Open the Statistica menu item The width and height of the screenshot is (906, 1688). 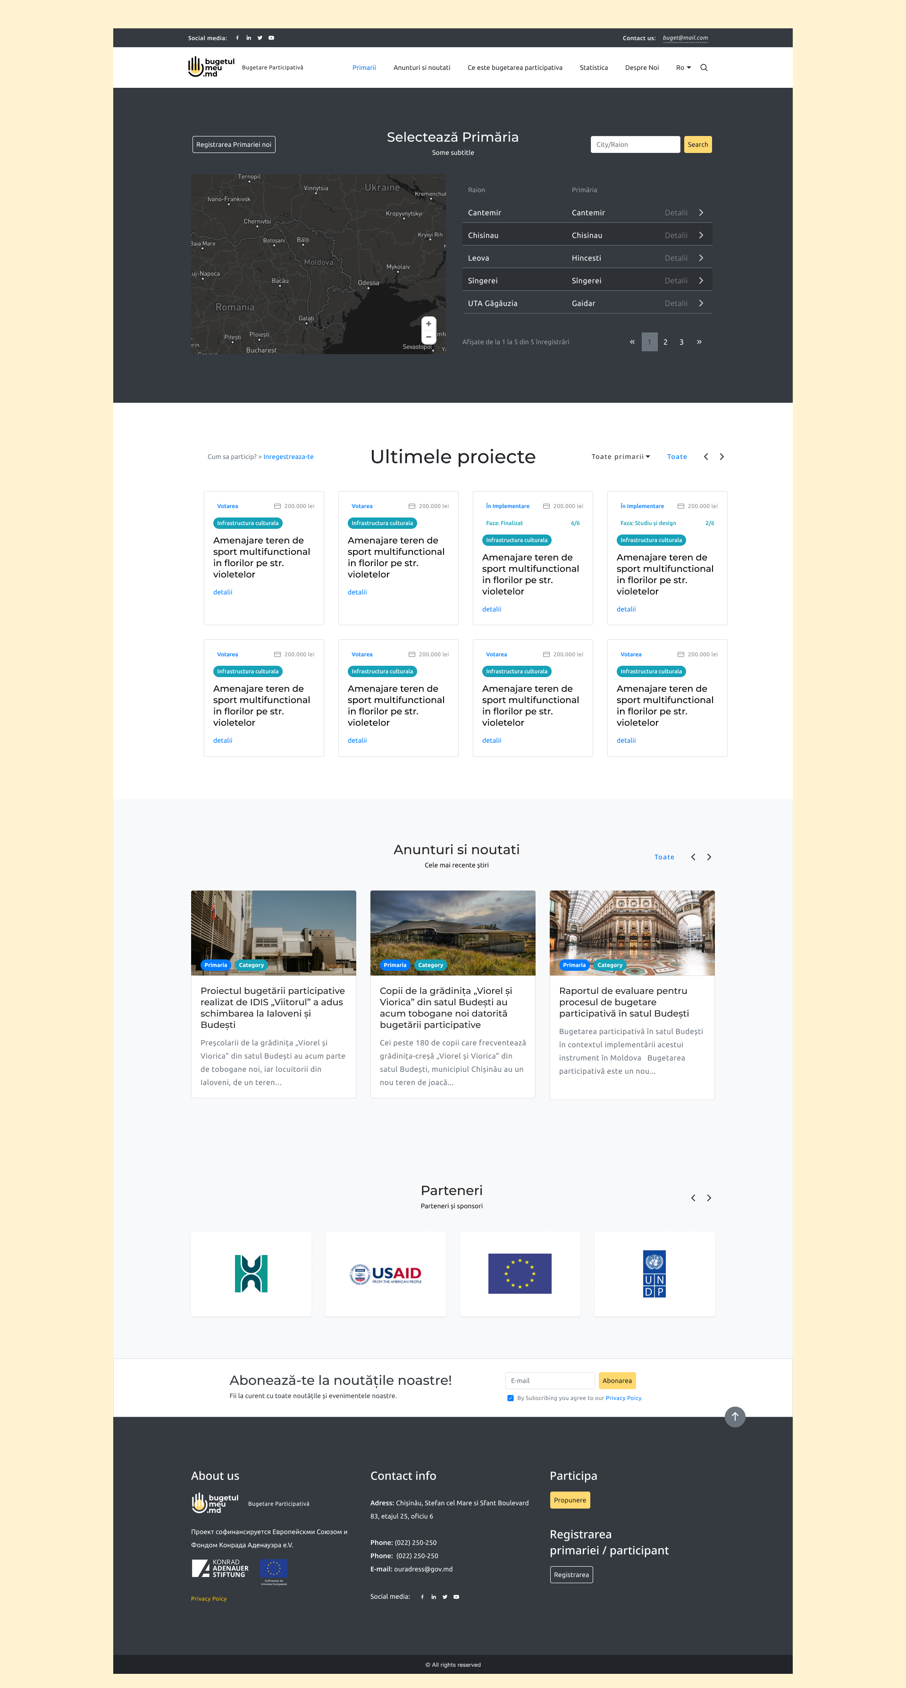594,68
